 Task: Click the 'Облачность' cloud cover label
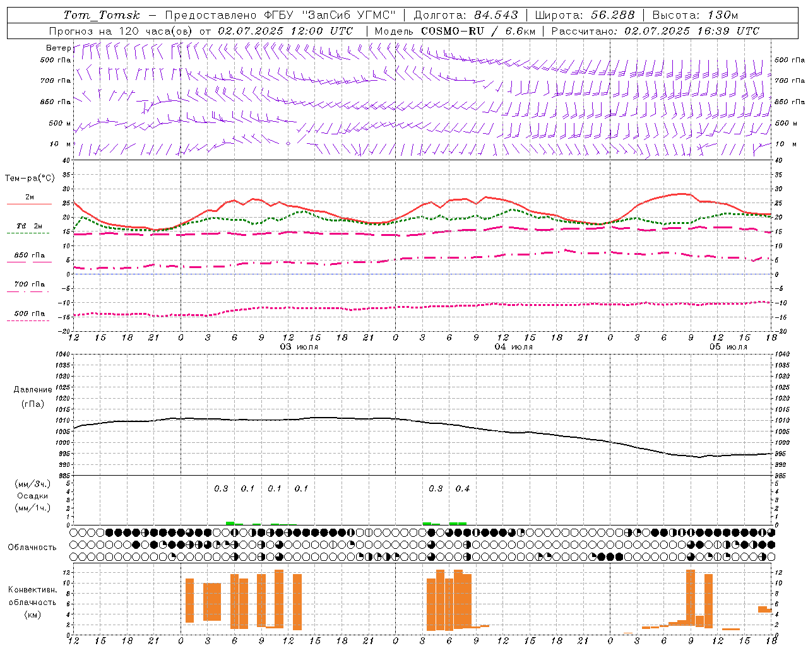tap(32, 547)
